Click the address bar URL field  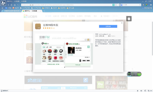(67, 5)
